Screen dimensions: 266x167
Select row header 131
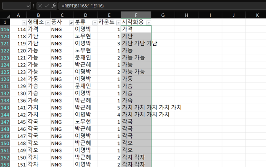[x=5, y=86]
